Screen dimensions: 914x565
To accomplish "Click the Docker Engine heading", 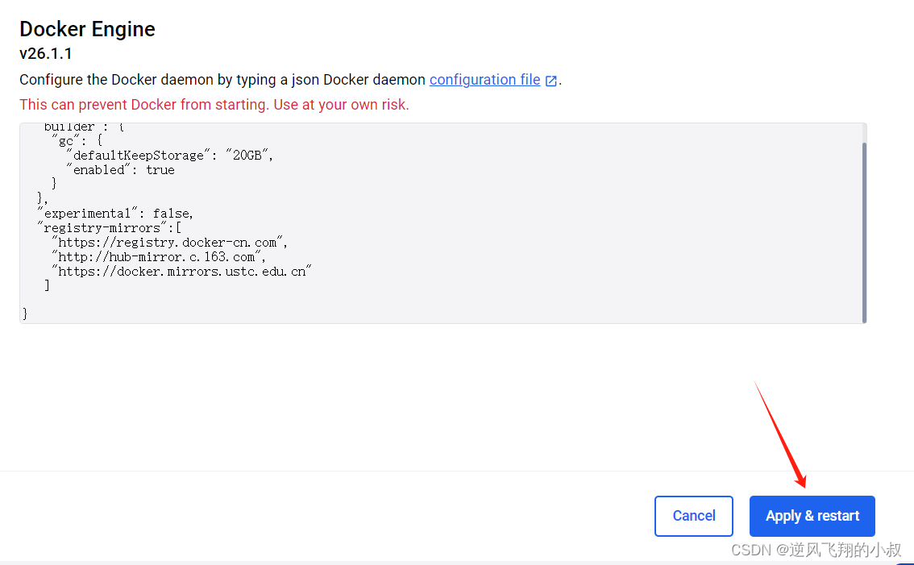I will [x=87, y=28].
